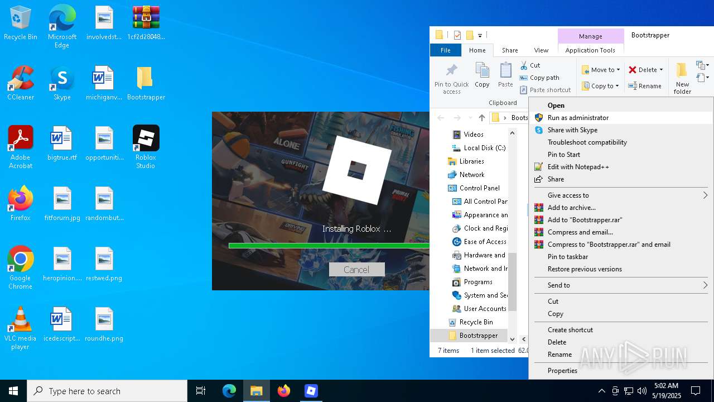714x402 pixels.
Task: Open Skype desktop shortcut
Action: pos(62,83)
